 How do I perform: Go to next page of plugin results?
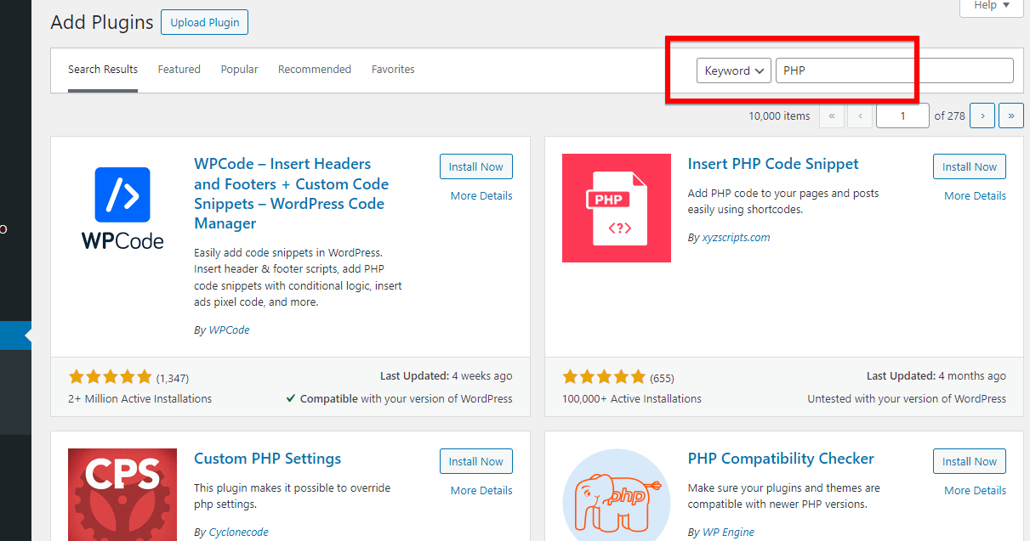[982, 116]
